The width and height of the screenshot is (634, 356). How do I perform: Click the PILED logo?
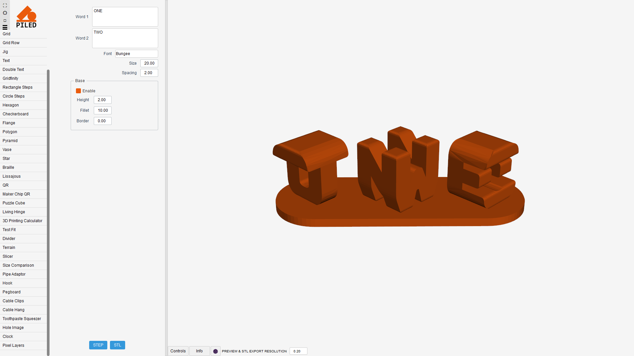pyautogui.click(x=26, y=17)
